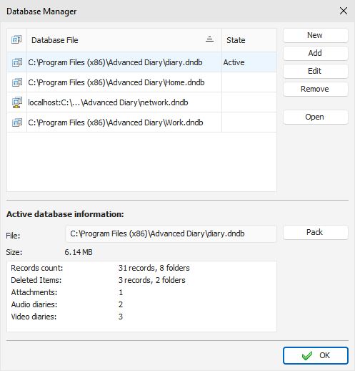Close the Database Manager dialog
Viewport: 355px width, 371px height.
pyautogui.click(x=344, y=11)
